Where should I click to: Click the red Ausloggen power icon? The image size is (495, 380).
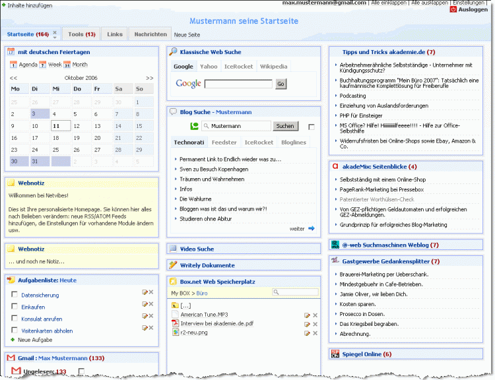(452, 10)
